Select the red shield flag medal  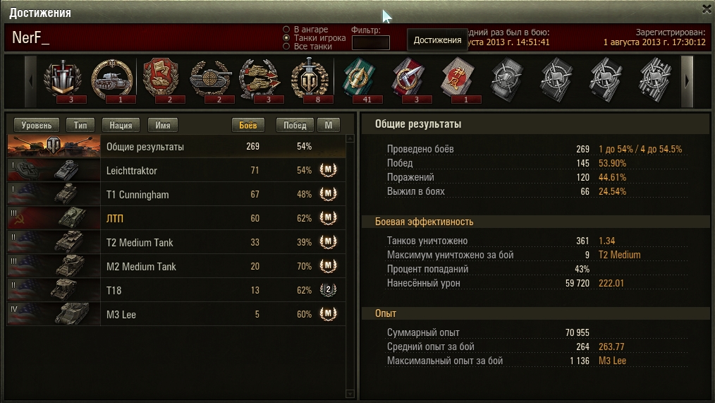pos(161,79)
